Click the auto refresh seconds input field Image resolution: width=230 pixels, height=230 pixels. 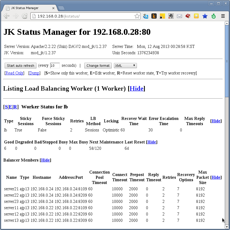[x=55, y=65]
